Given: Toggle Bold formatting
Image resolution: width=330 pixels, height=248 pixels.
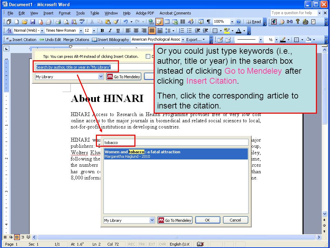Looking at the screenshot, I should tap(102, 31).
